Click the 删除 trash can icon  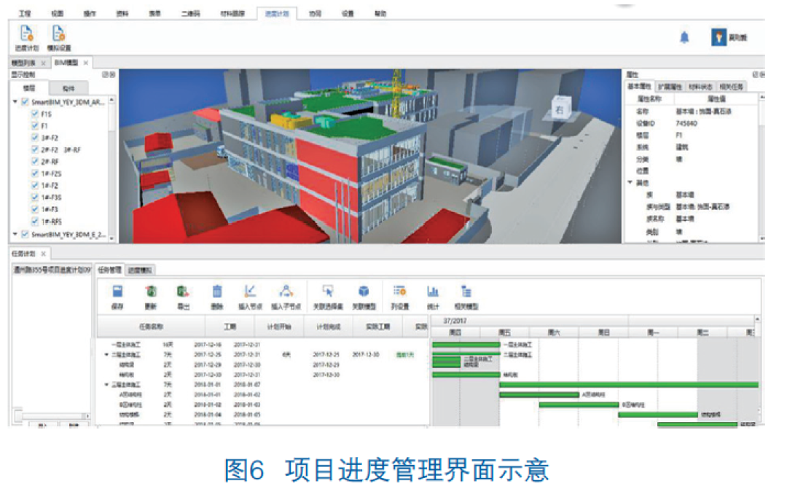point(217,292)
